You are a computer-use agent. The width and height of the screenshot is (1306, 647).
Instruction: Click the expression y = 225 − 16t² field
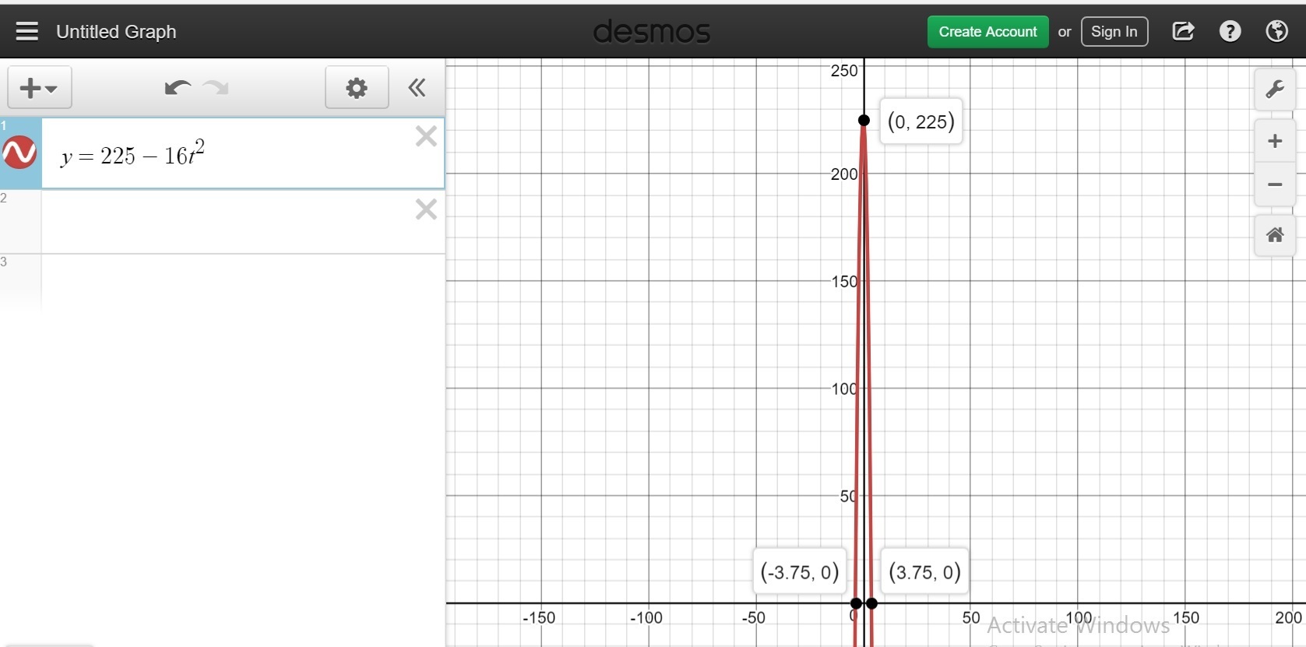243,153
